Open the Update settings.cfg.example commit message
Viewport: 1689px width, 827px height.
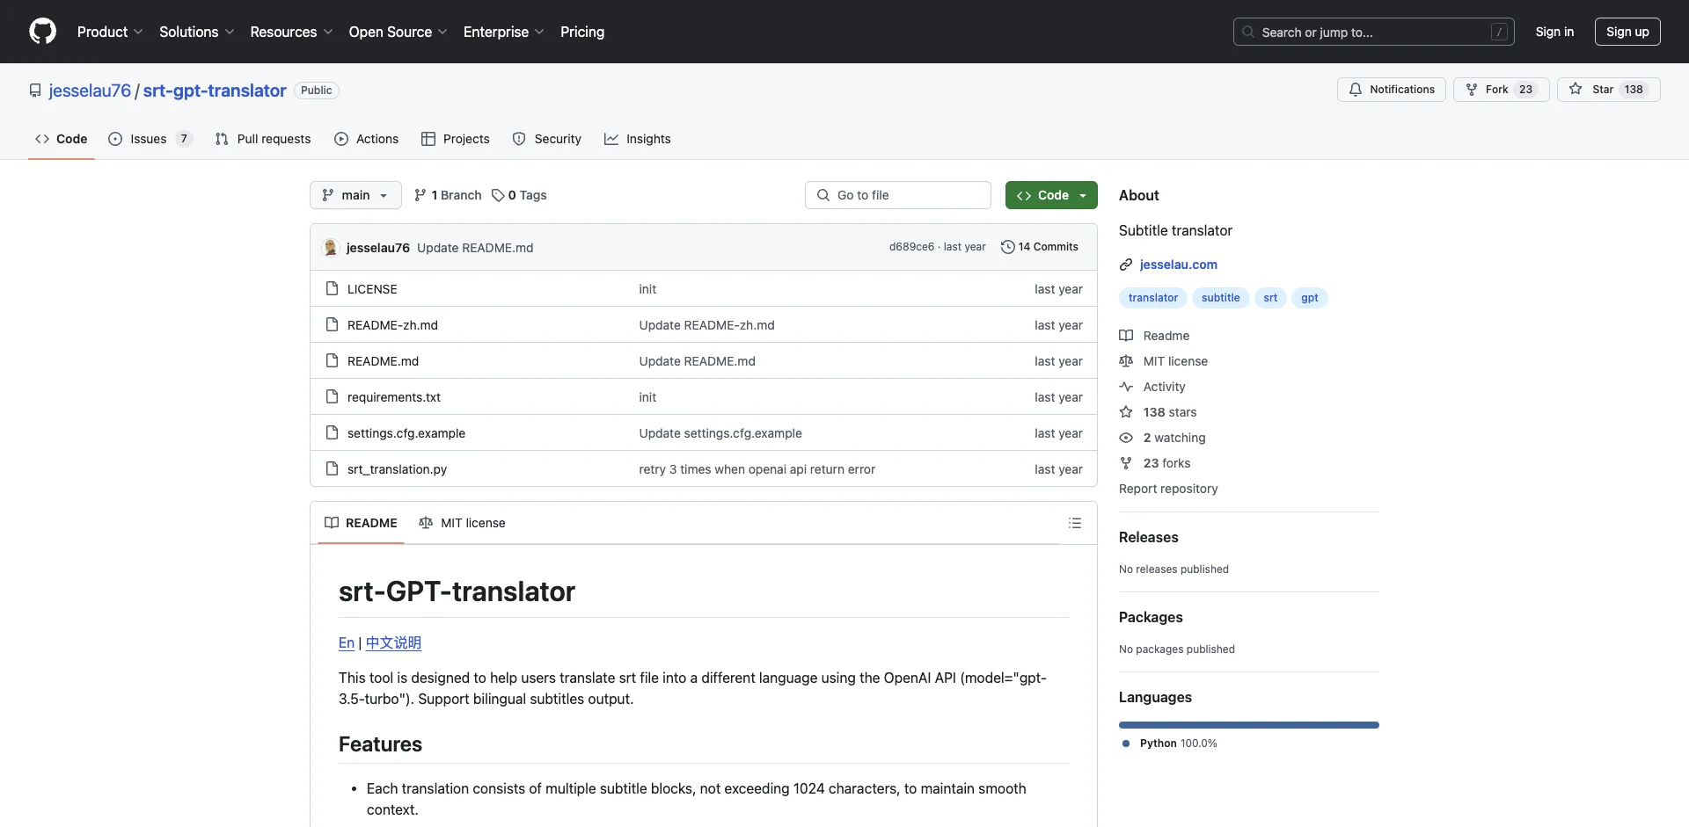coord(720,433)
